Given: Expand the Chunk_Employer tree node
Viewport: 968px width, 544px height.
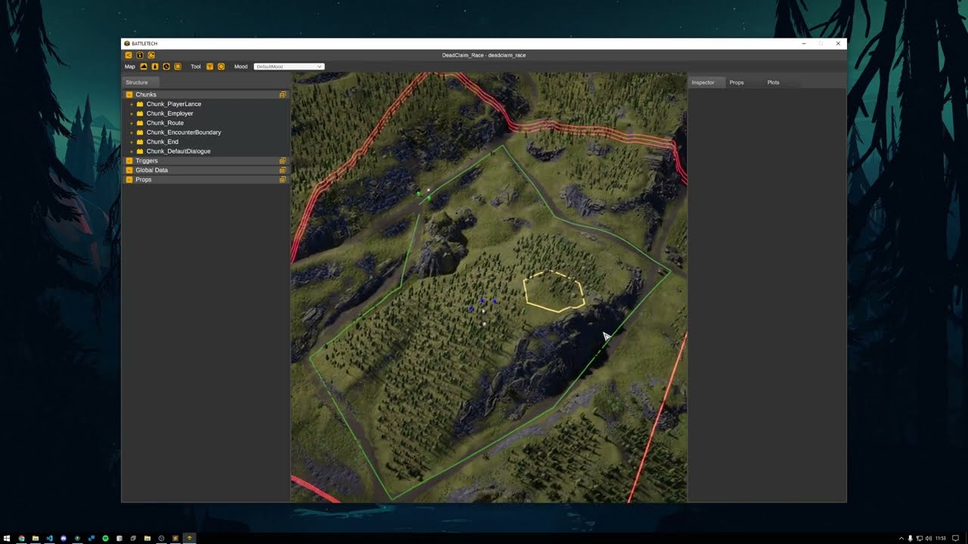Looking at the screenshot, I should coord(132,113).
